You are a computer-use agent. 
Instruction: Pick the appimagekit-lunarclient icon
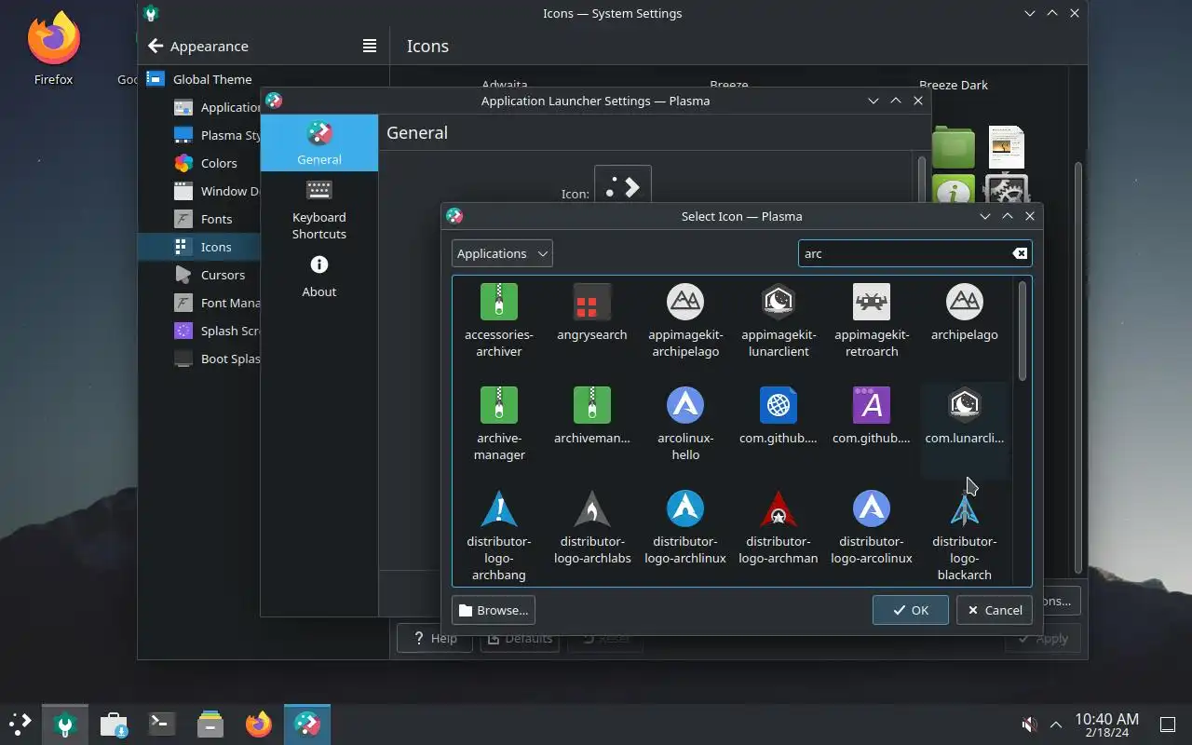point(779,321)
